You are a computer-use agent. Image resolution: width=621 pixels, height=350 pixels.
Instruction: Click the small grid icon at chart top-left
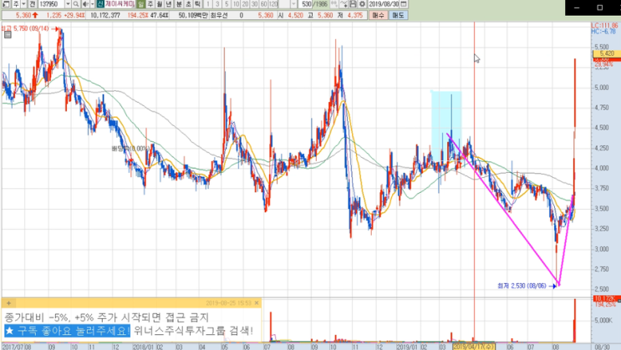pyautogui.click(x=8, y=35)
